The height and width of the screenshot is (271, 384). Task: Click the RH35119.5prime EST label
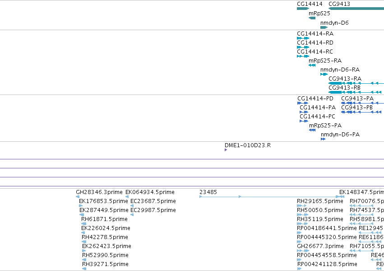click(320, 219)
